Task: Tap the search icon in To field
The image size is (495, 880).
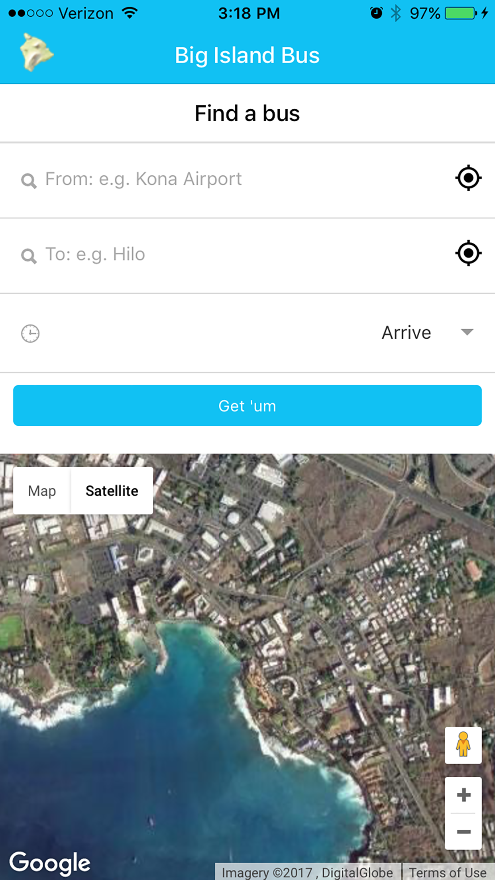Action: point(29,256)
